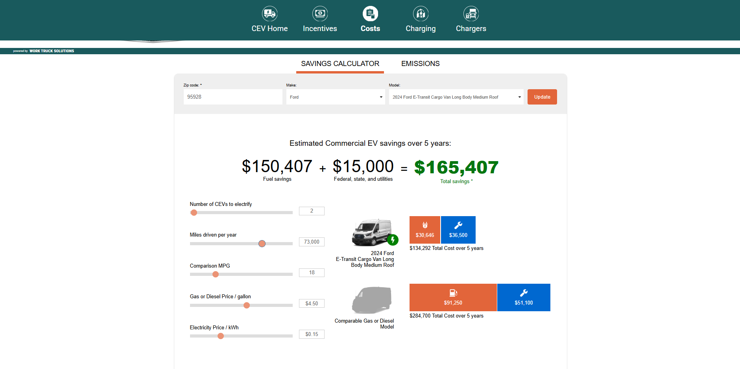Image resolution: width=740 pixels, height=369 pixels.
Task: Click the Chargers icon in navigation
Action: (x=471, y=14)
